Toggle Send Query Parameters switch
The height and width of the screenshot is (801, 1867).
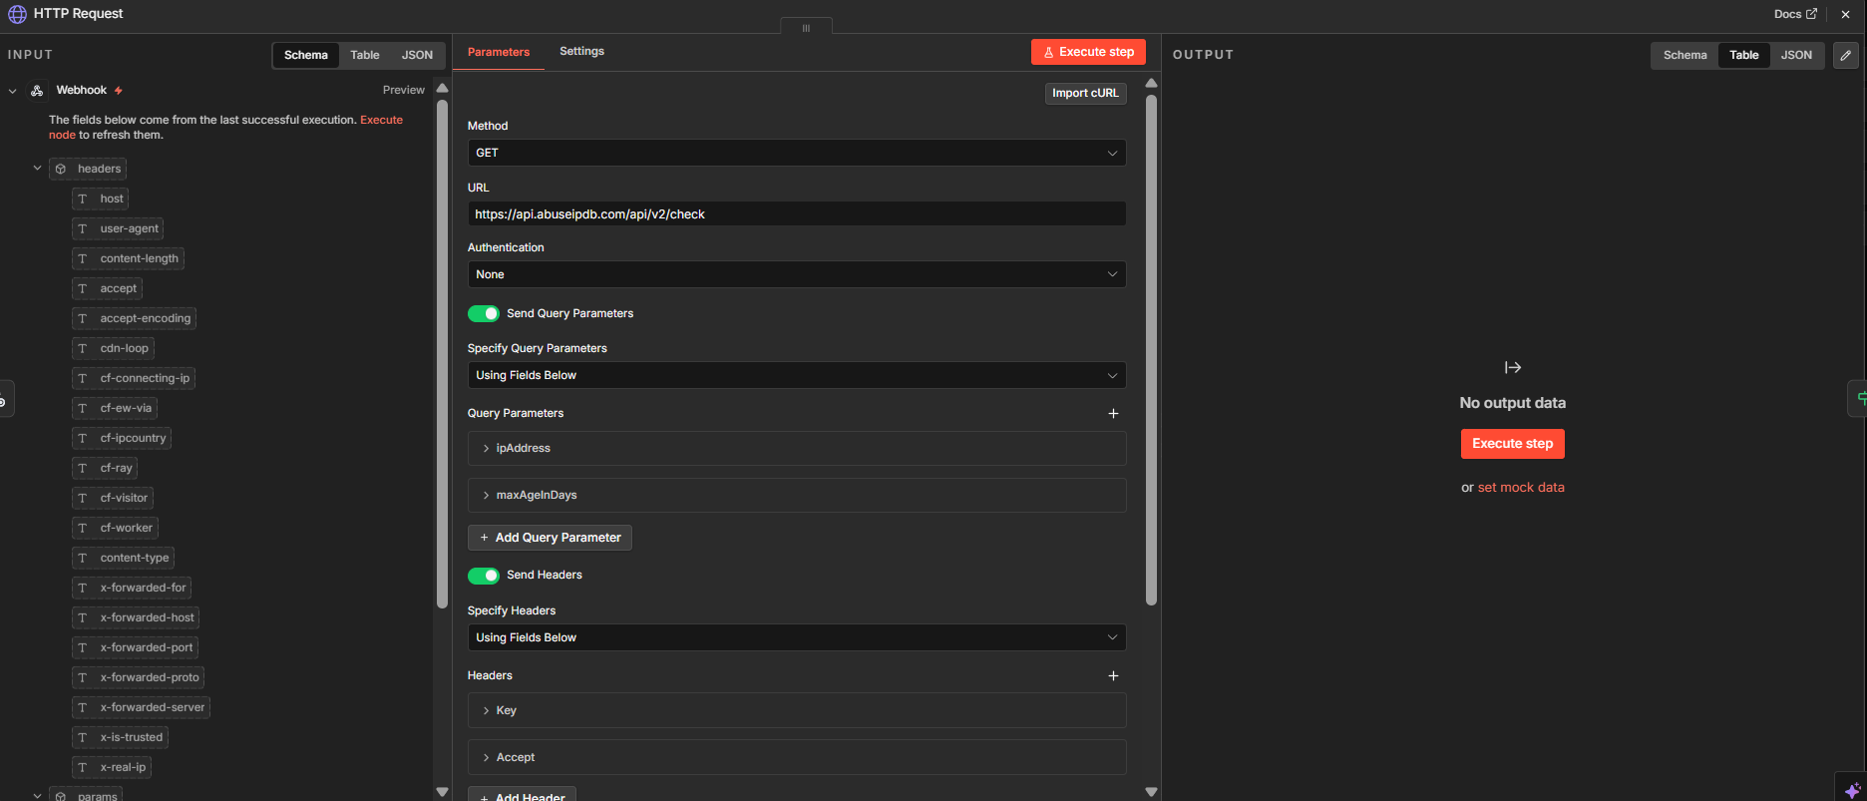484,314
